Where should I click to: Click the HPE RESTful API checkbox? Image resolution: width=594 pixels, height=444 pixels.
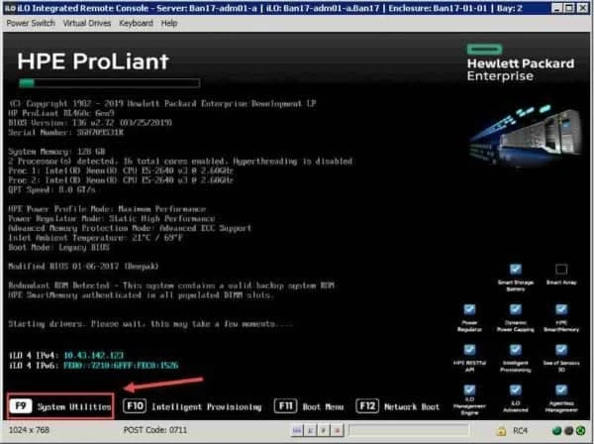(x=469, y=350)
